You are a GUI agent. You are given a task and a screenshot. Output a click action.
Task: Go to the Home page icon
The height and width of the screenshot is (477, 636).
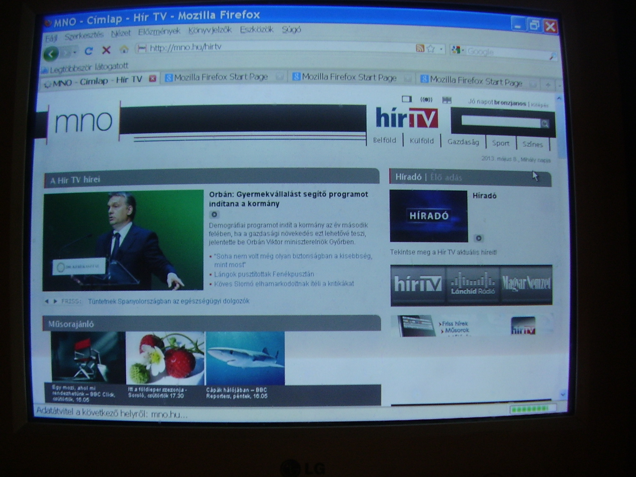click(124, 49)
